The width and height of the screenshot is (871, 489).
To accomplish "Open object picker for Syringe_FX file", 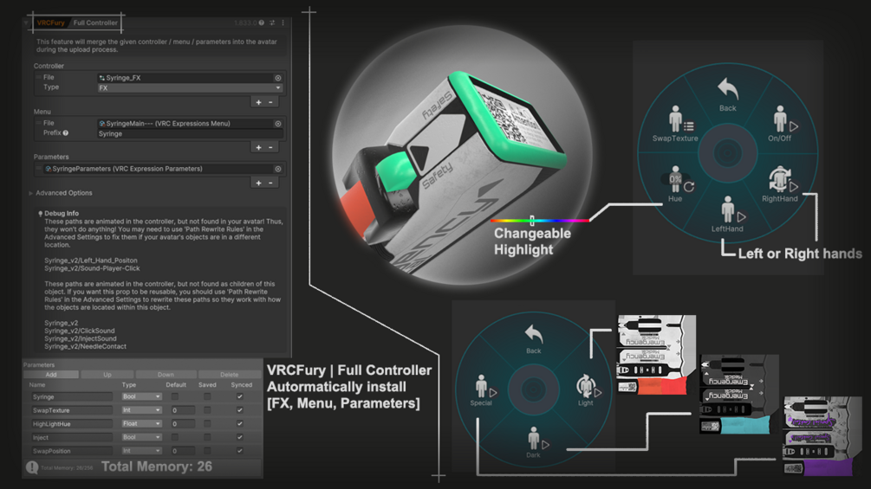I will 277,78.
